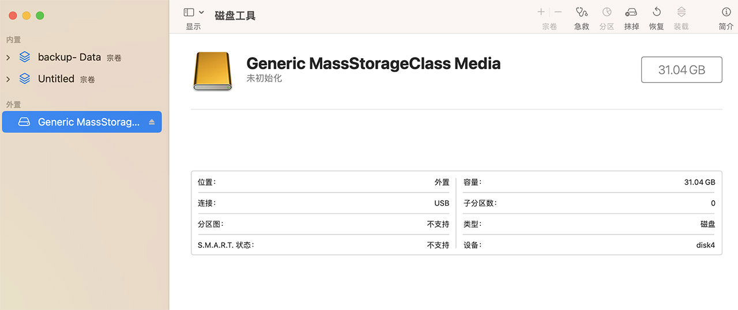Click the Generic MassStorageClass Media title

(373, 63)
